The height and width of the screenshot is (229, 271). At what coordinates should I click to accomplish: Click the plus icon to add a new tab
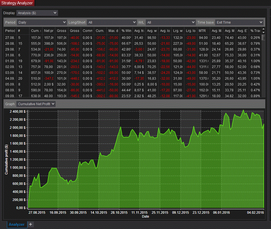tap(31, 224)
